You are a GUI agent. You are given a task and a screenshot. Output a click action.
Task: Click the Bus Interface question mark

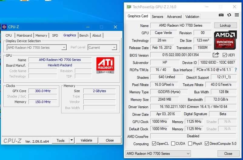coord(236,70)
